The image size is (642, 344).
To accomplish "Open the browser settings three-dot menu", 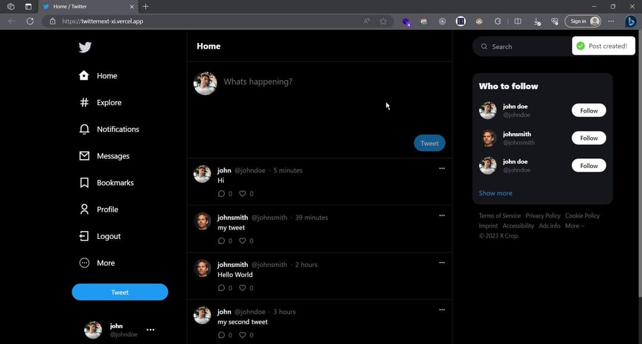I will [610, 21].
